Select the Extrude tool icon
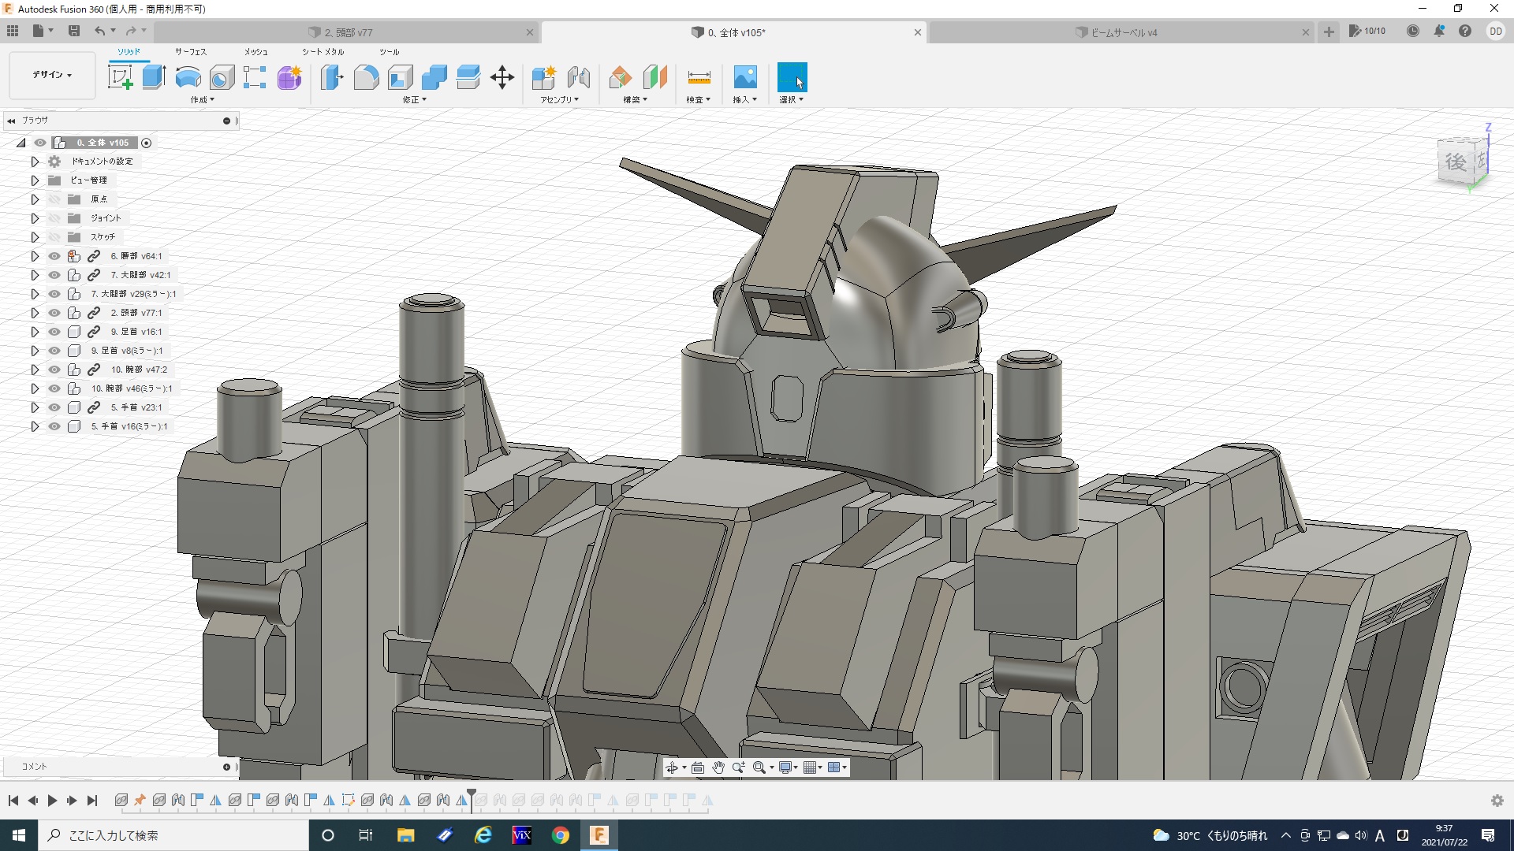 (x=154, y=77)
